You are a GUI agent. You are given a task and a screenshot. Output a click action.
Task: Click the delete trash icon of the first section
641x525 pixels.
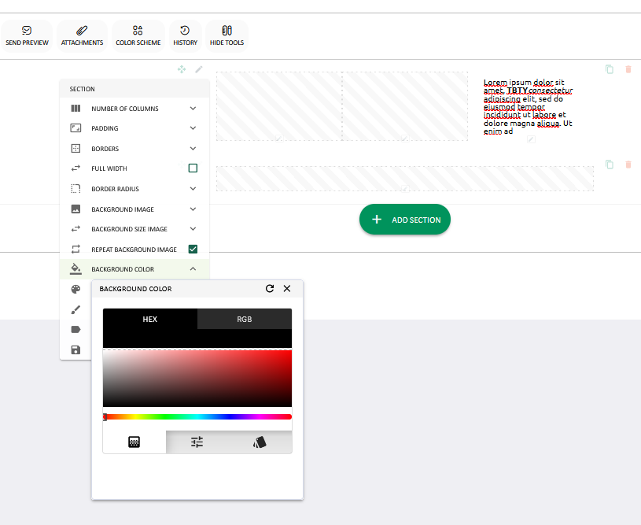(628, 69)
